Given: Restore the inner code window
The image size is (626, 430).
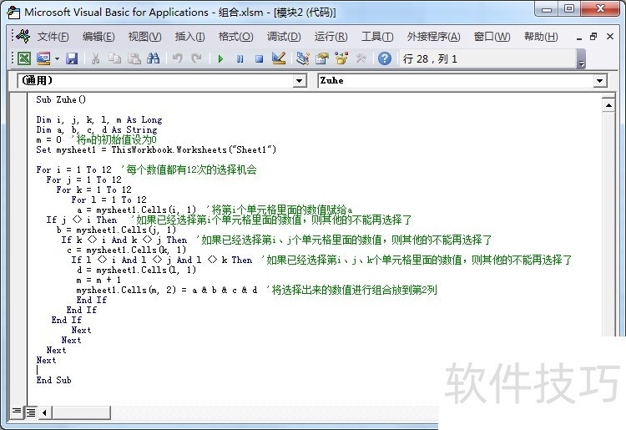Looking at the screenshot, I should click(593, 37).
